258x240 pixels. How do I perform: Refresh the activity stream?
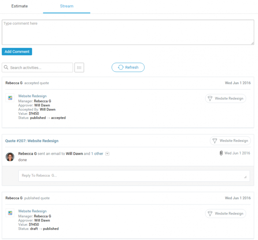coord(128,68)
